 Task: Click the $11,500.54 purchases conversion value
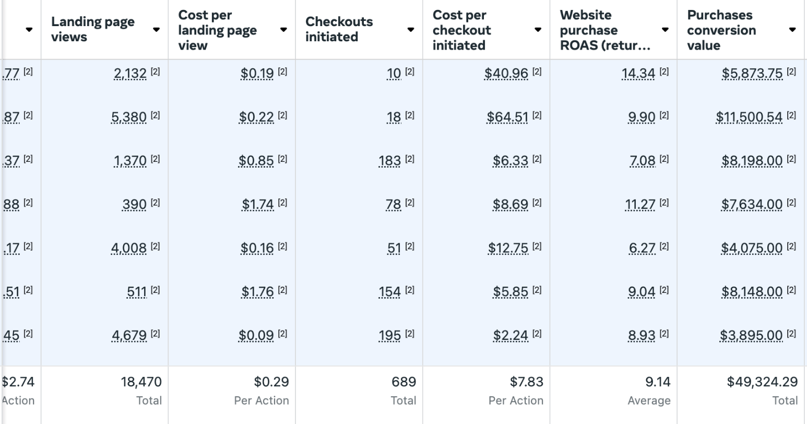click(x=749, y=117)
